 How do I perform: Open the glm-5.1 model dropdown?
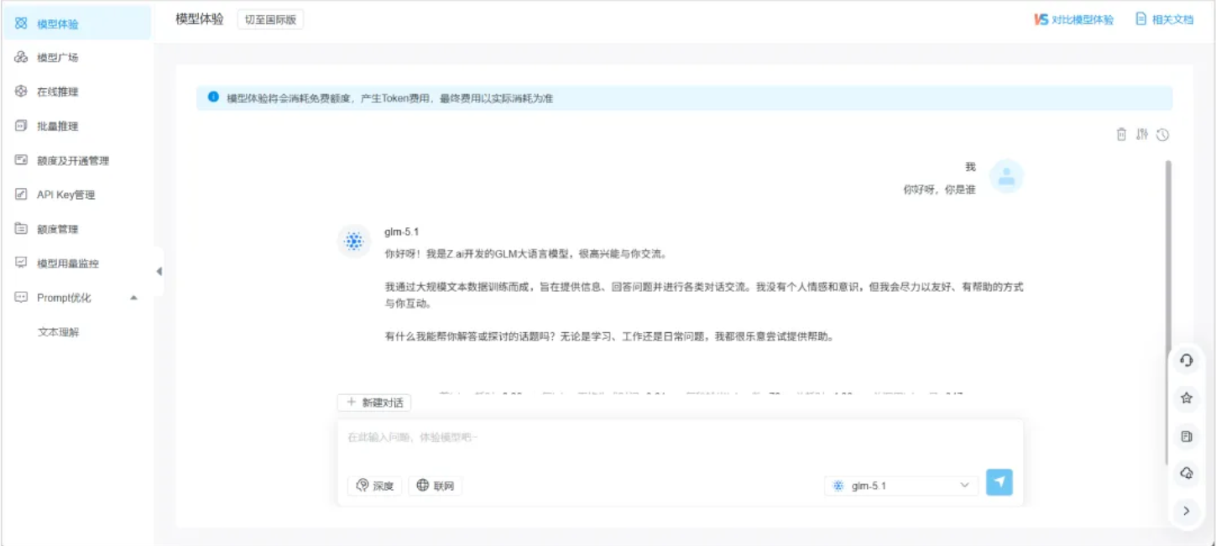901,486
